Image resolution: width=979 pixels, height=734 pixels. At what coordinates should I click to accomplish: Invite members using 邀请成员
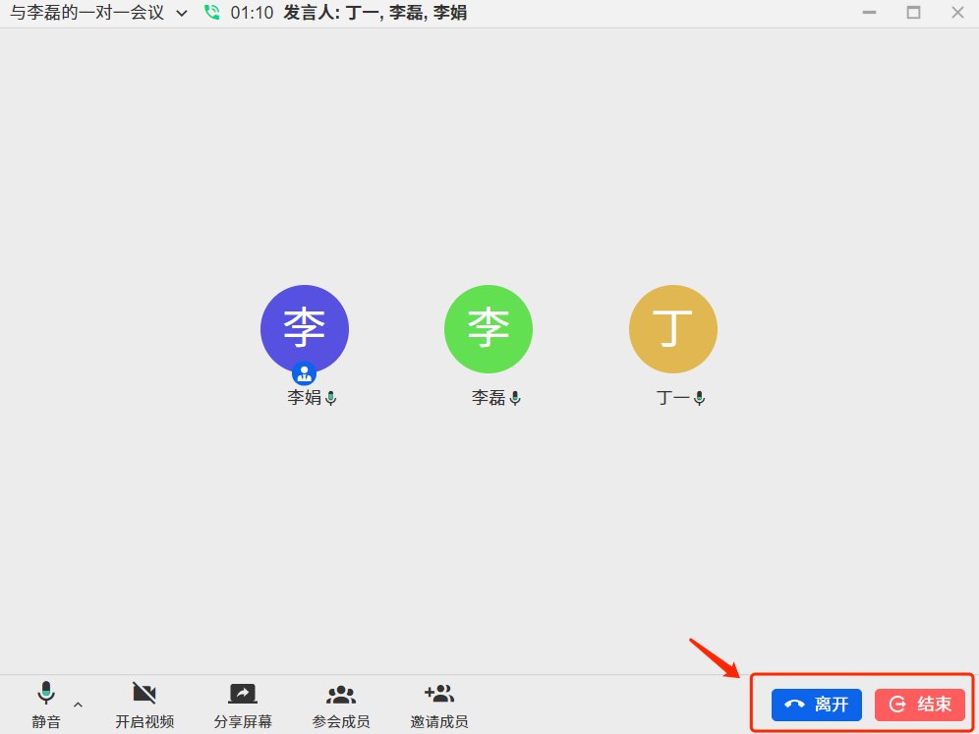tap(439, 706)
